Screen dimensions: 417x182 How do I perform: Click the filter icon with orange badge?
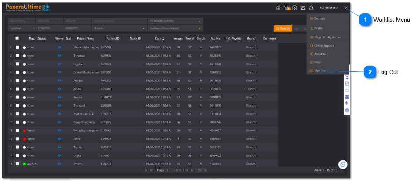pyautogui.click(x=287, y=8)
